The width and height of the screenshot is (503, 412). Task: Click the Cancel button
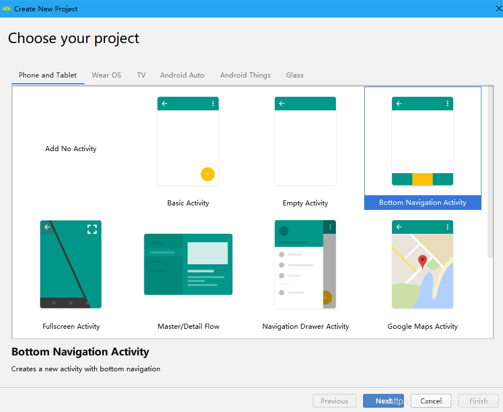click(x=431, y=401)
